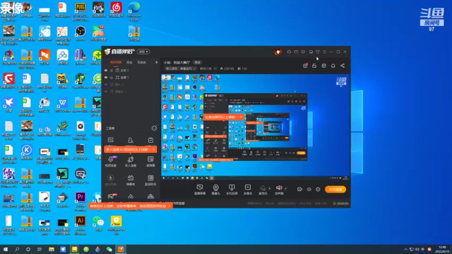Click taskbar search magnifier
Image resolution: width=452 pixels, height=254 pixels.
pyautogui.click(x=17, y=249)
